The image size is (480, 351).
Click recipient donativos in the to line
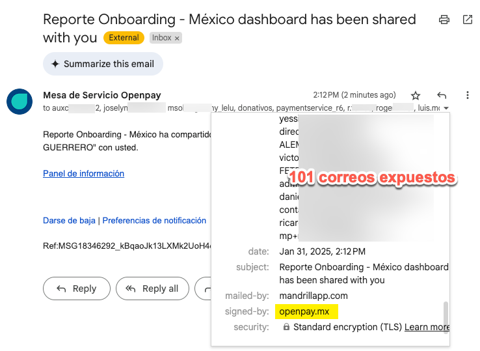pyautogui.click(x=255, y=108)
